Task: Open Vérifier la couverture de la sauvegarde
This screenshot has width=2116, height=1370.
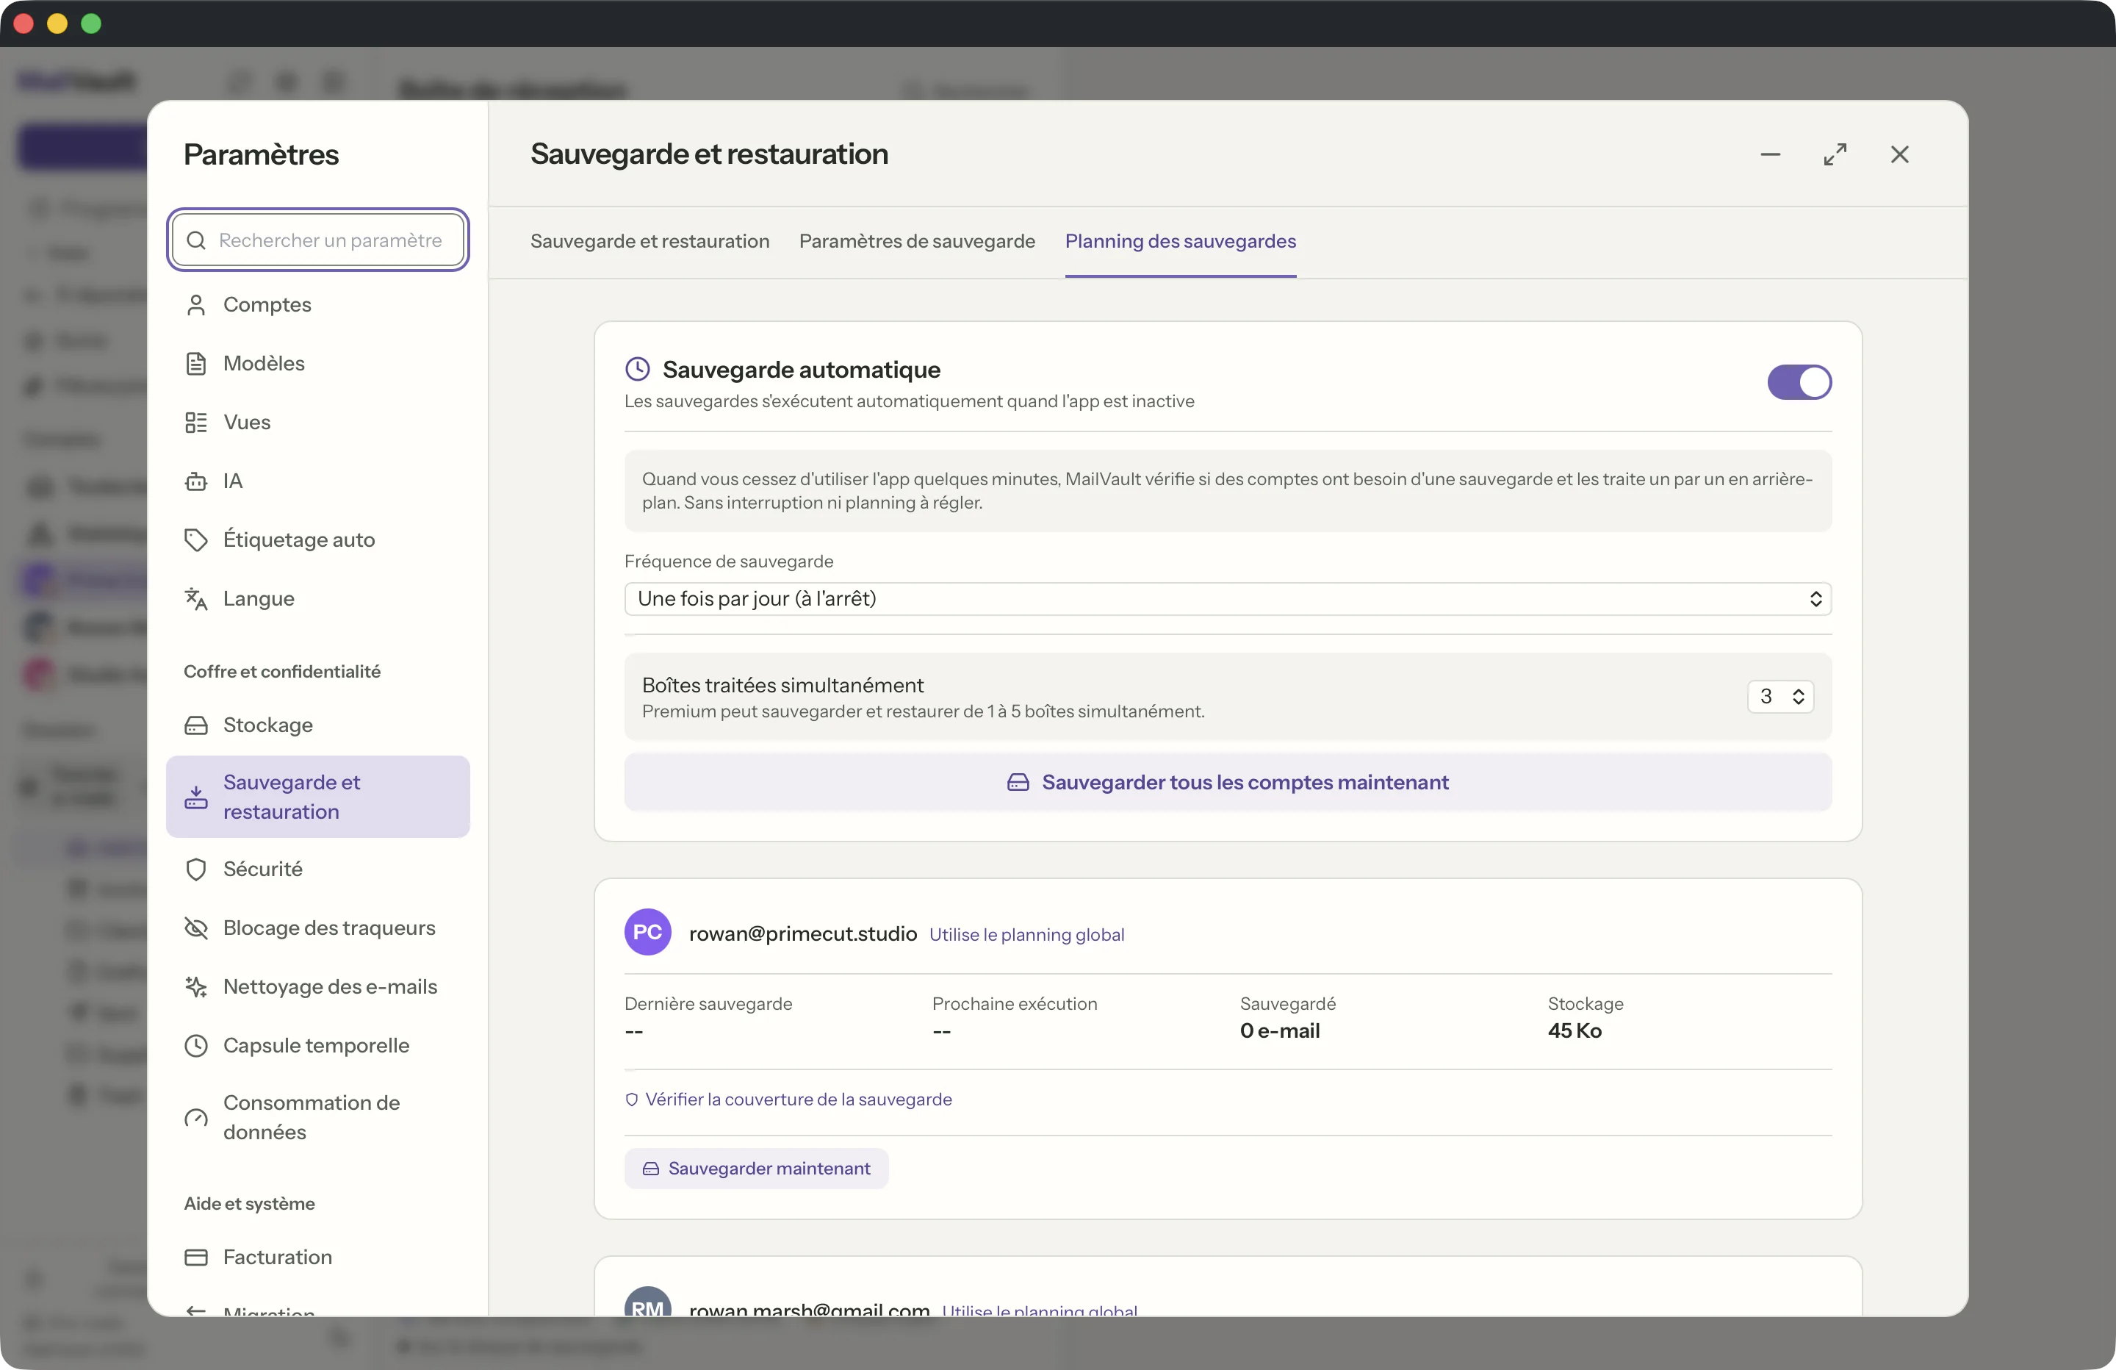Action: 788,1100
